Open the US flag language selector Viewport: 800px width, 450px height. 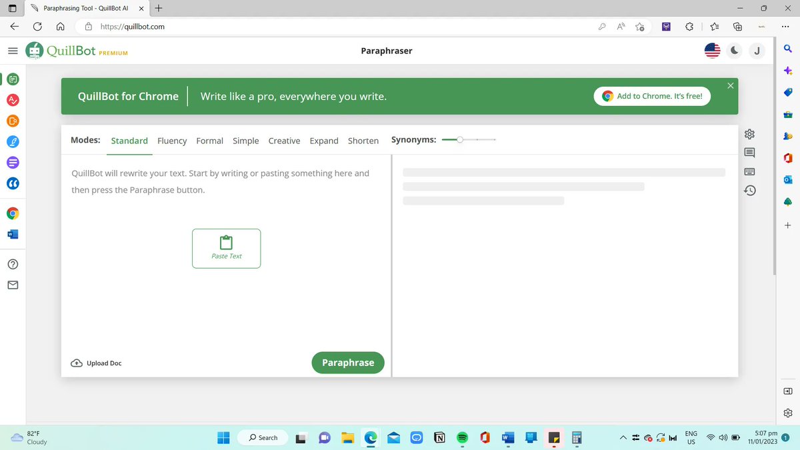[713, 51]
